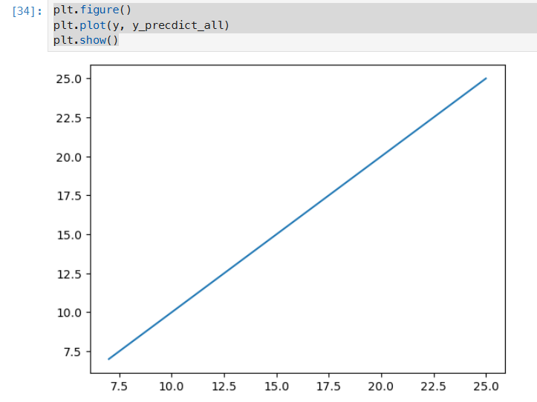Click y-axis tick label 22.5
Image resolution: width=537 pixels, height=402 pixels.
(69, 118)
